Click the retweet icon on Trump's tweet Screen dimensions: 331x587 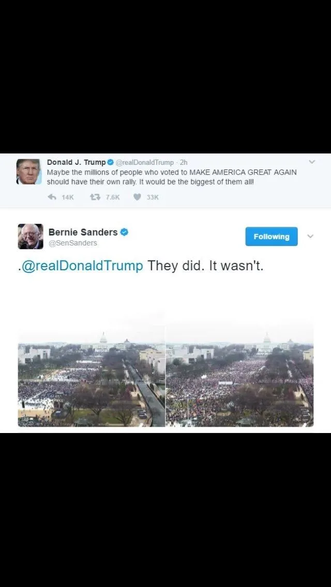point(95,197)
